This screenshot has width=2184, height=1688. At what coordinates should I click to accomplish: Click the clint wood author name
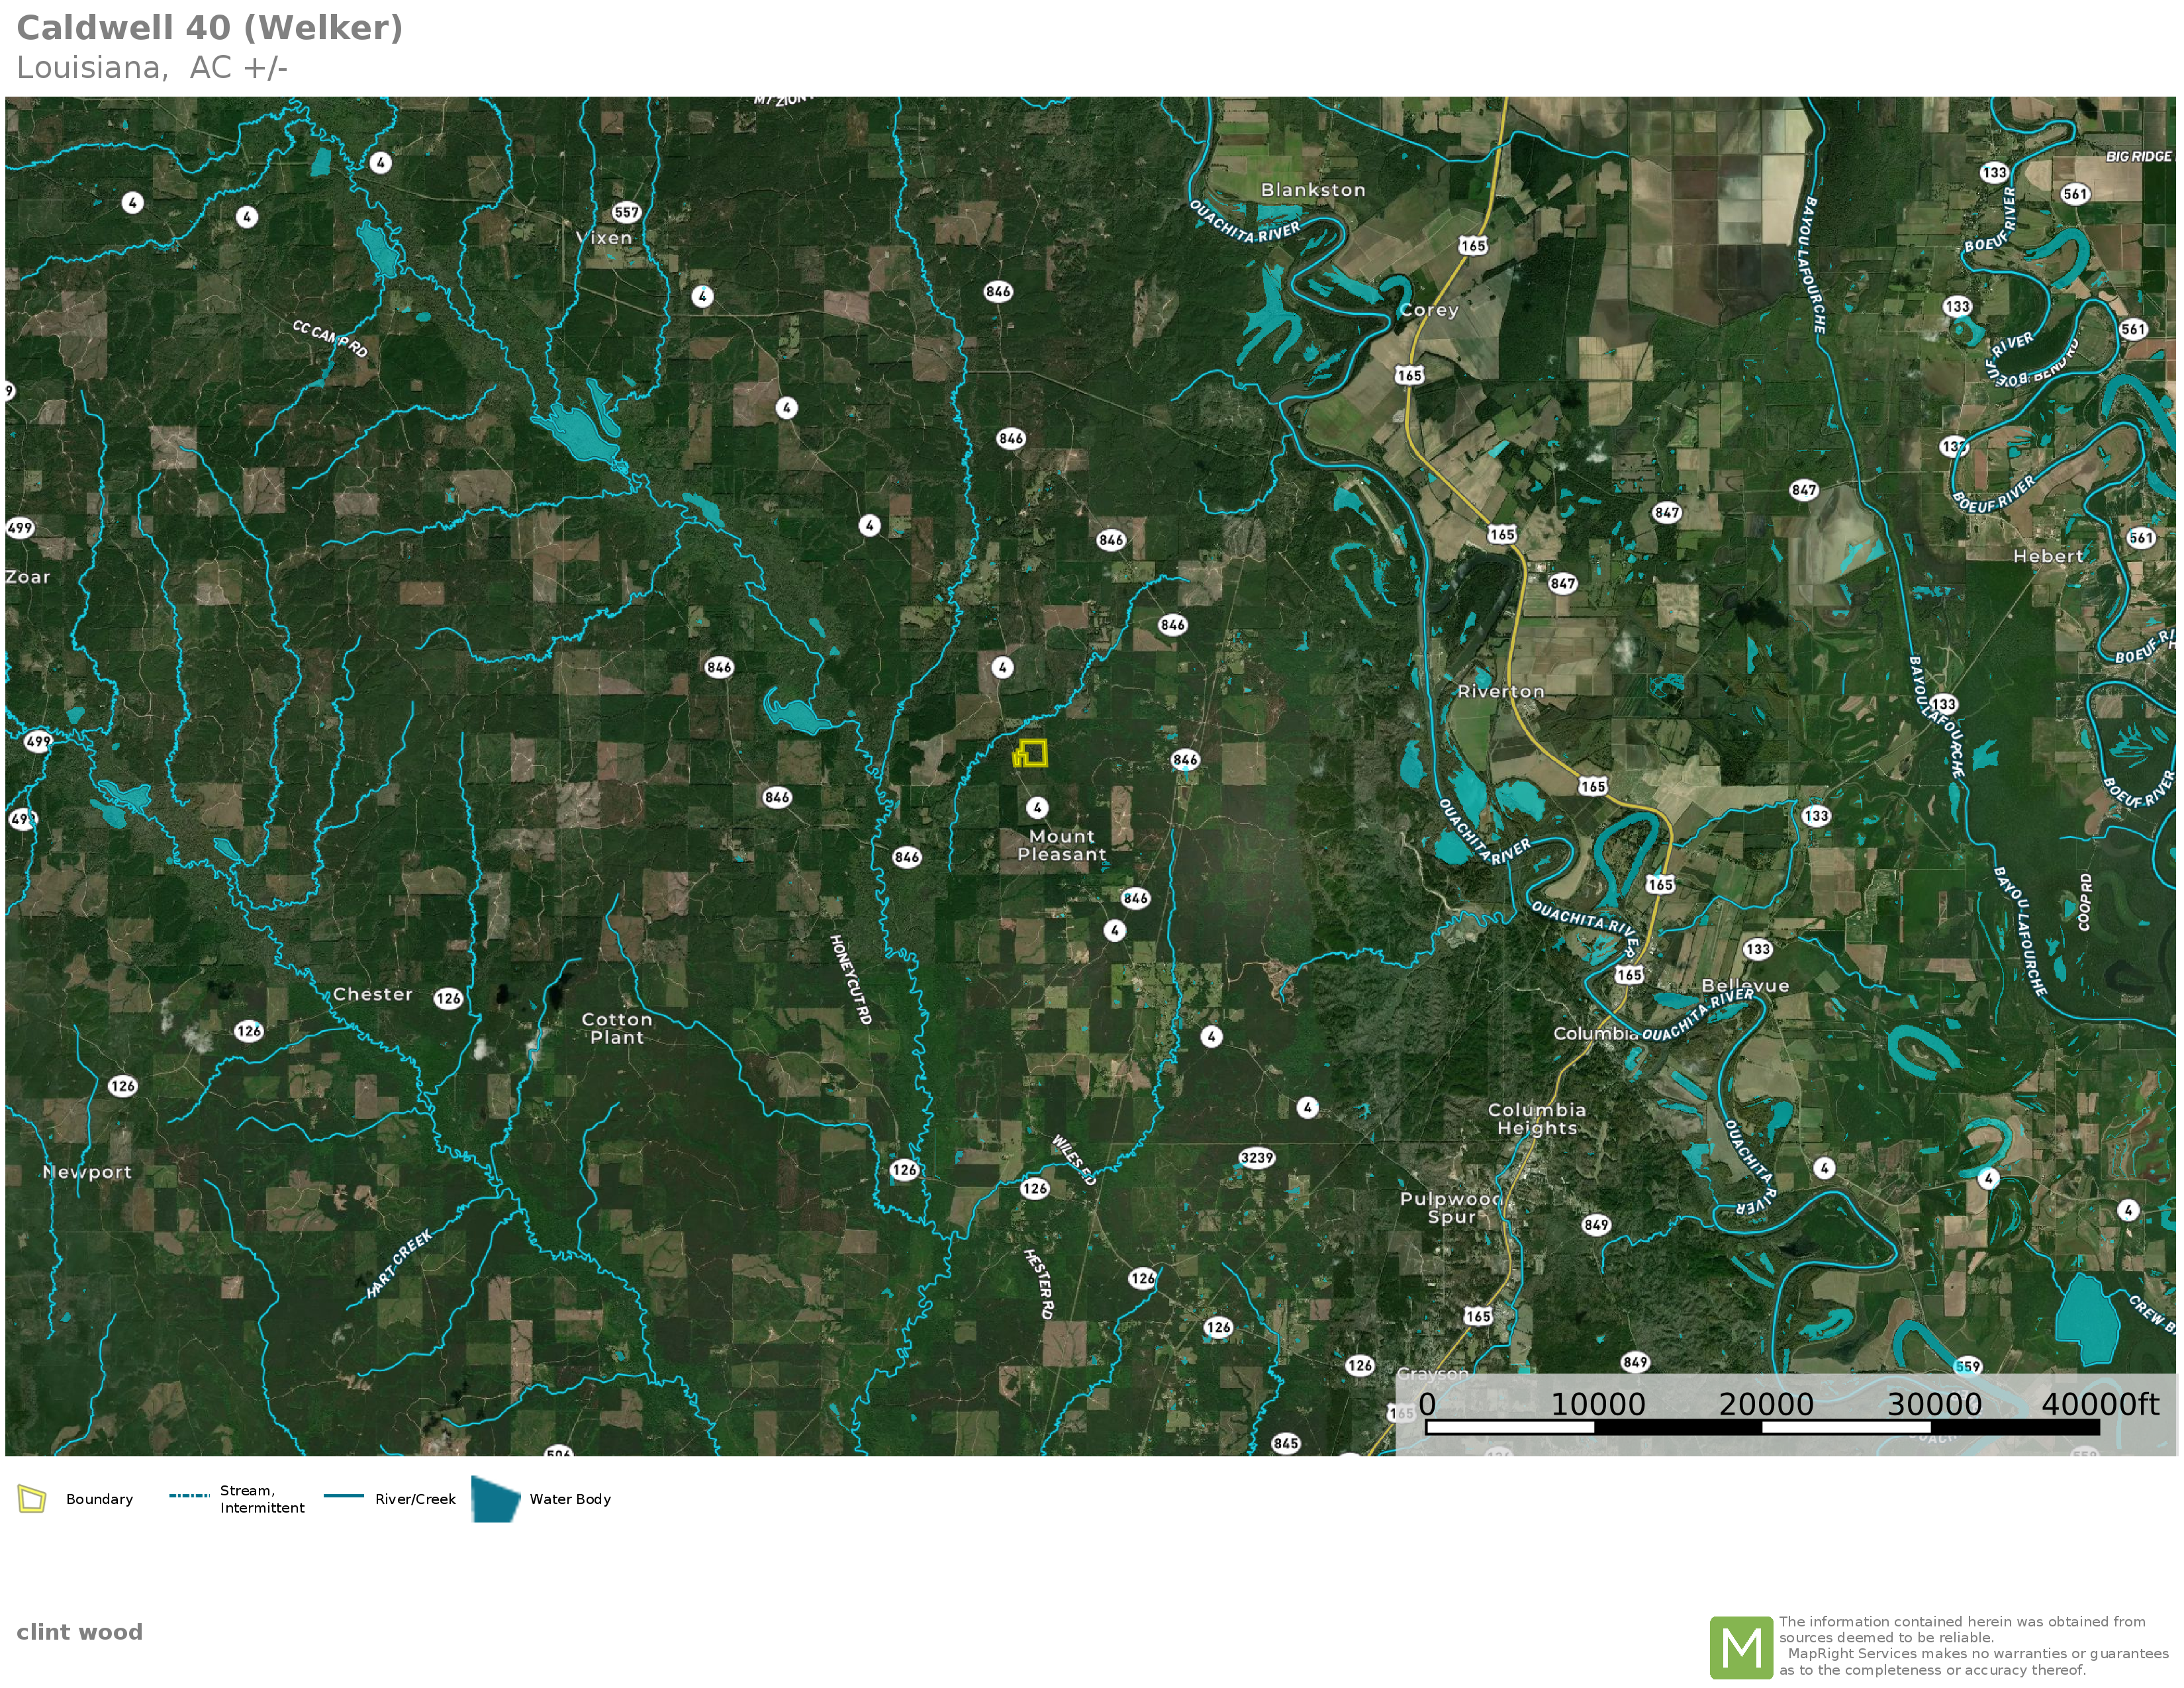[x=79, y=1632]
